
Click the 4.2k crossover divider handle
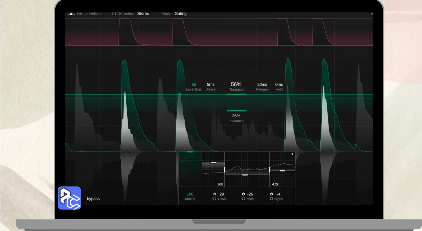[270, 170]
